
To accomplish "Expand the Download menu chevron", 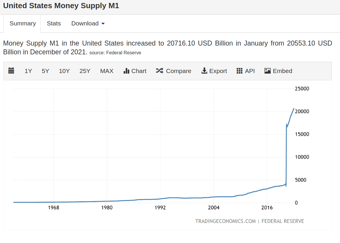I will pyautogui.click(x=103, y=24).
